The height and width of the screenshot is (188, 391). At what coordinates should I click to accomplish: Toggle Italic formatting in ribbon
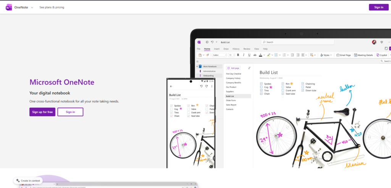(244, 55)
